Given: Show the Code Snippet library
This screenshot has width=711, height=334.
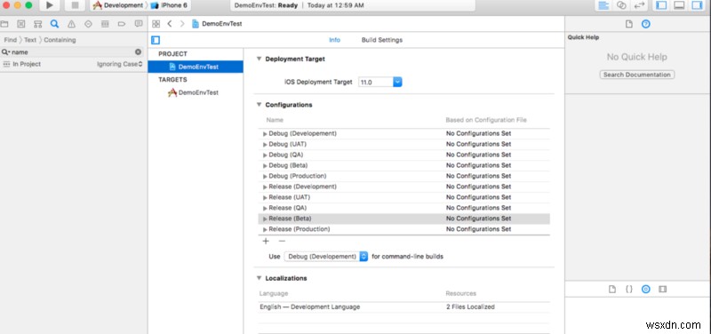Looking at the screenshot, I should pyautogui.click(x=629, y=289).
